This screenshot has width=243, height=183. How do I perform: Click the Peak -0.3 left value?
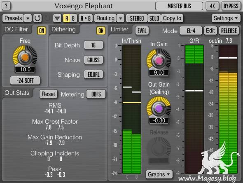(49, 175)
